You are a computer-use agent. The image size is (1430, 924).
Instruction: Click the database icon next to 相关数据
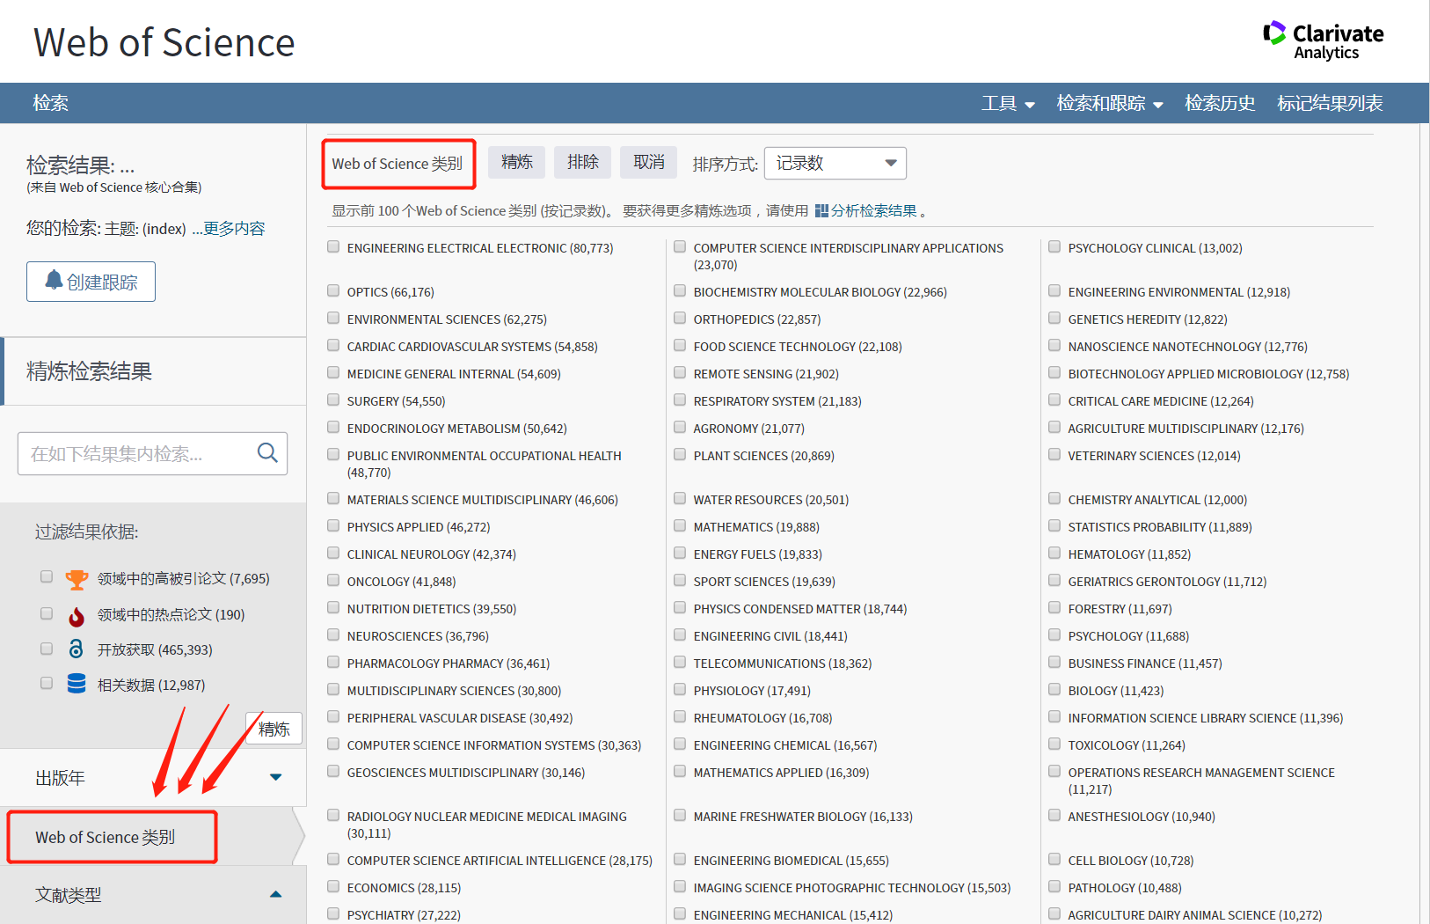pyautogui.click(x=77, y=684)
